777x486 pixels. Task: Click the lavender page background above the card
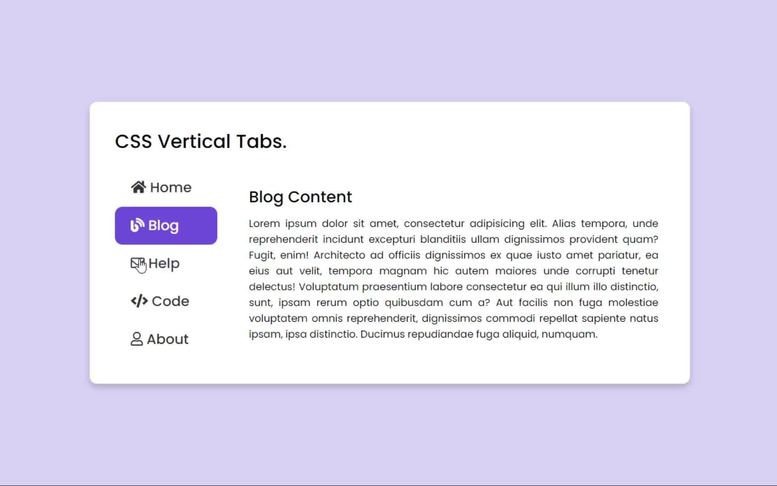tap(388, 49)
